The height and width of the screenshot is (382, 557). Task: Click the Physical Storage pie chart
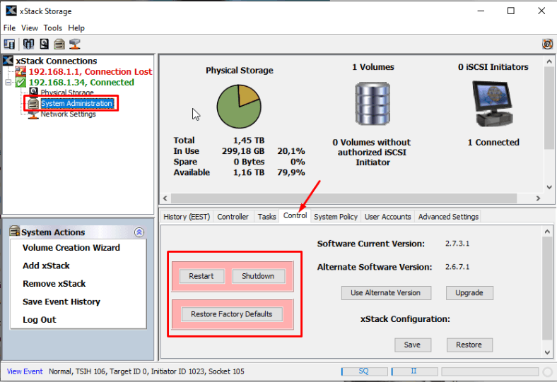point(239,106)
